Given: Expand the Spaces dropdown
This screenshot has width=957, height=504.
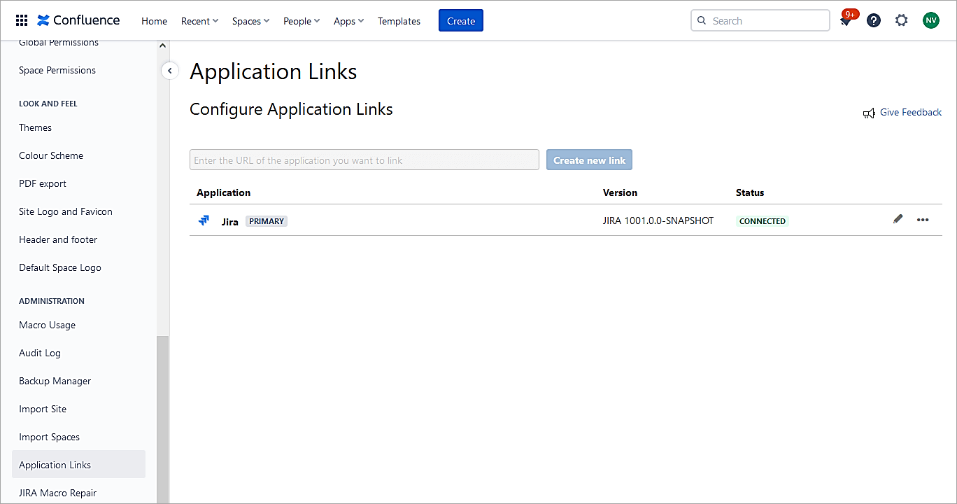Looking at the screenshot, I should 250,21.
